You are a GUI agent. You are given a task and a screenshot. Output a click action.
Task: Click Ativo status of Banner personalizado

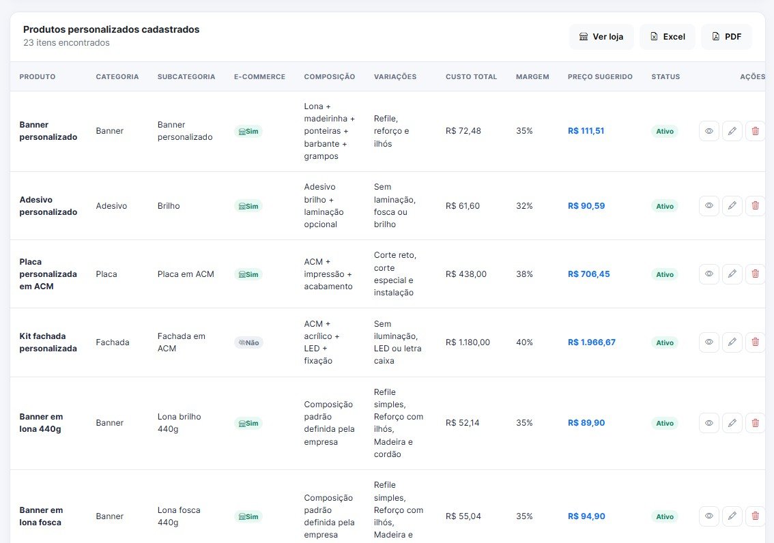tap(665, 131)
